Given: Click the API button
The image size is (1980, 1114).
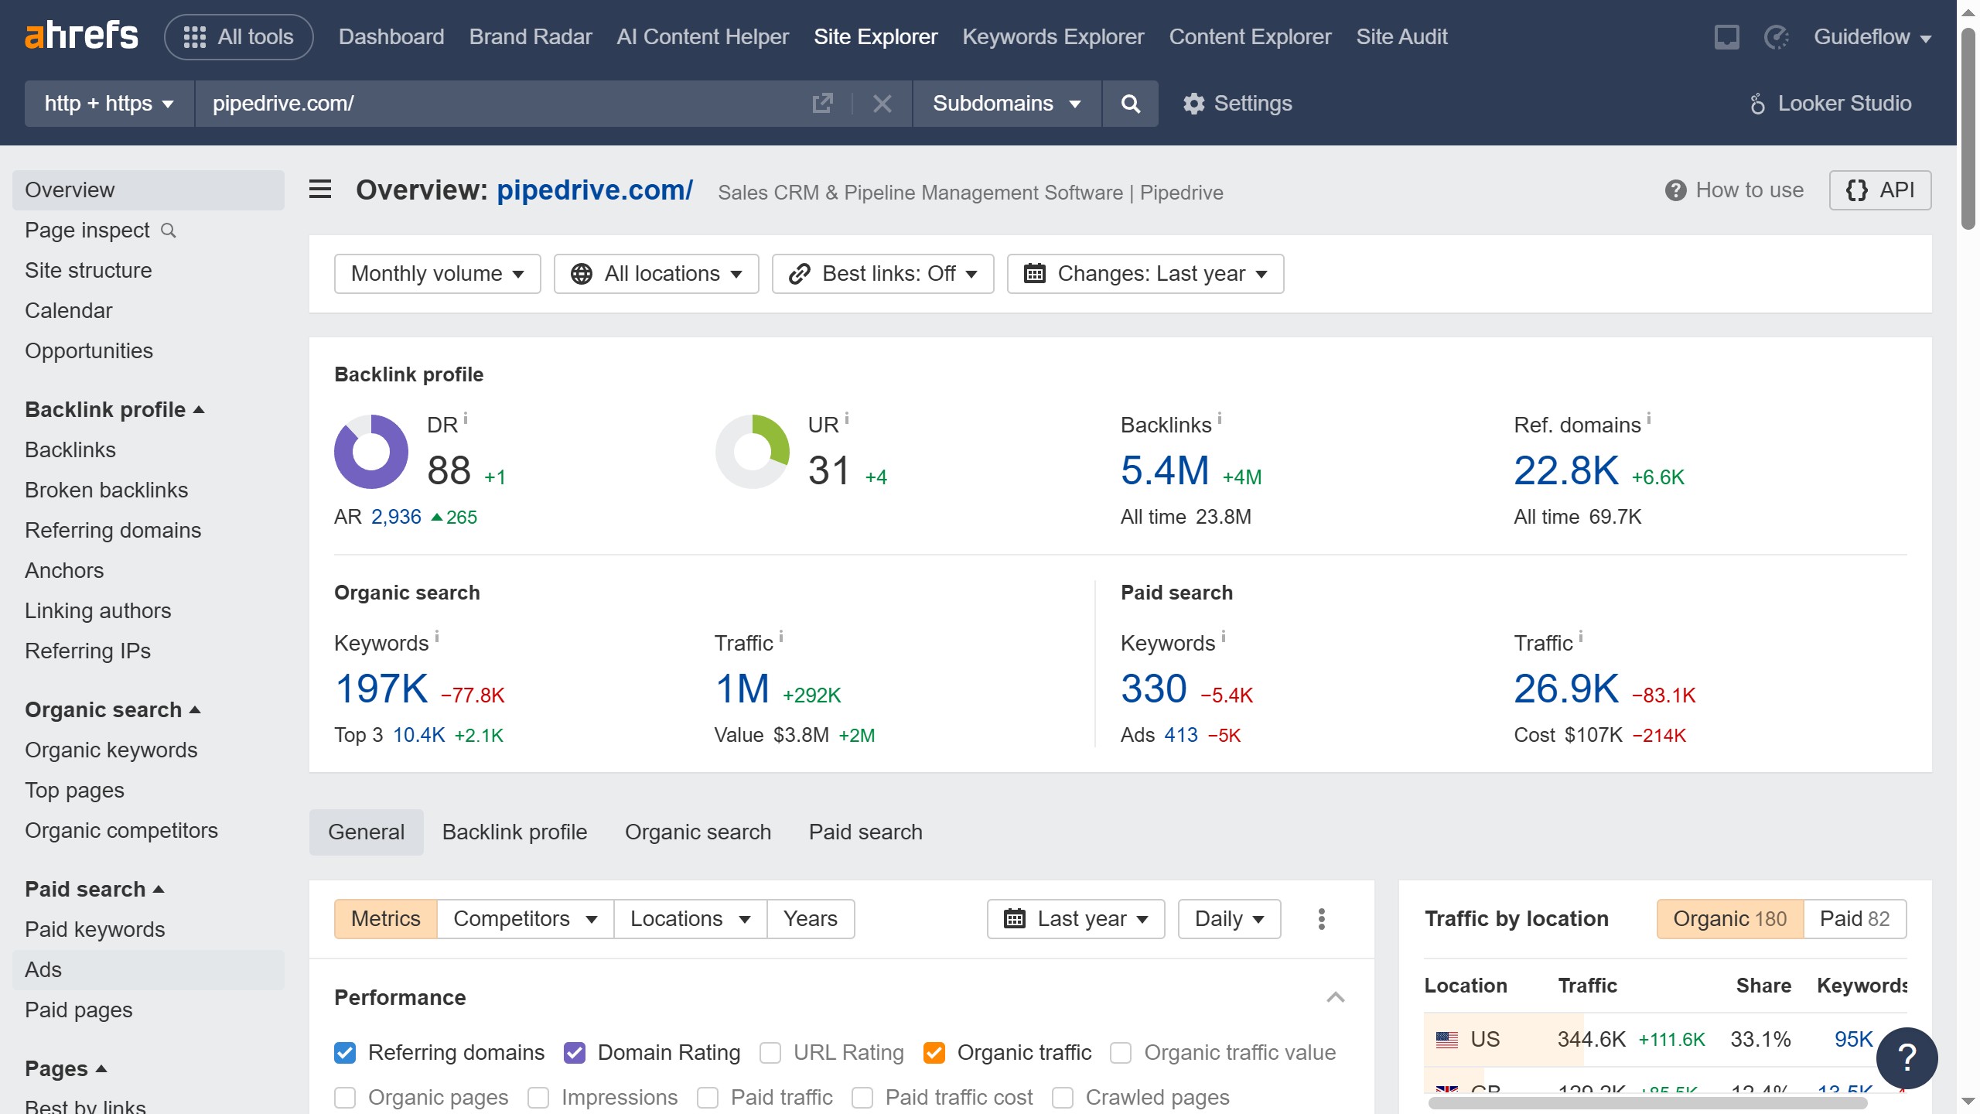Looking at the screenshot, I should point(1879,190).
